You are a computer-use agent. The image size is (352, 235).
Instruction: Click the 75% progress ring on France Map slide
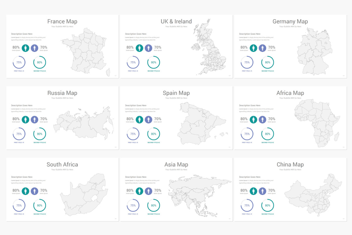19,62
